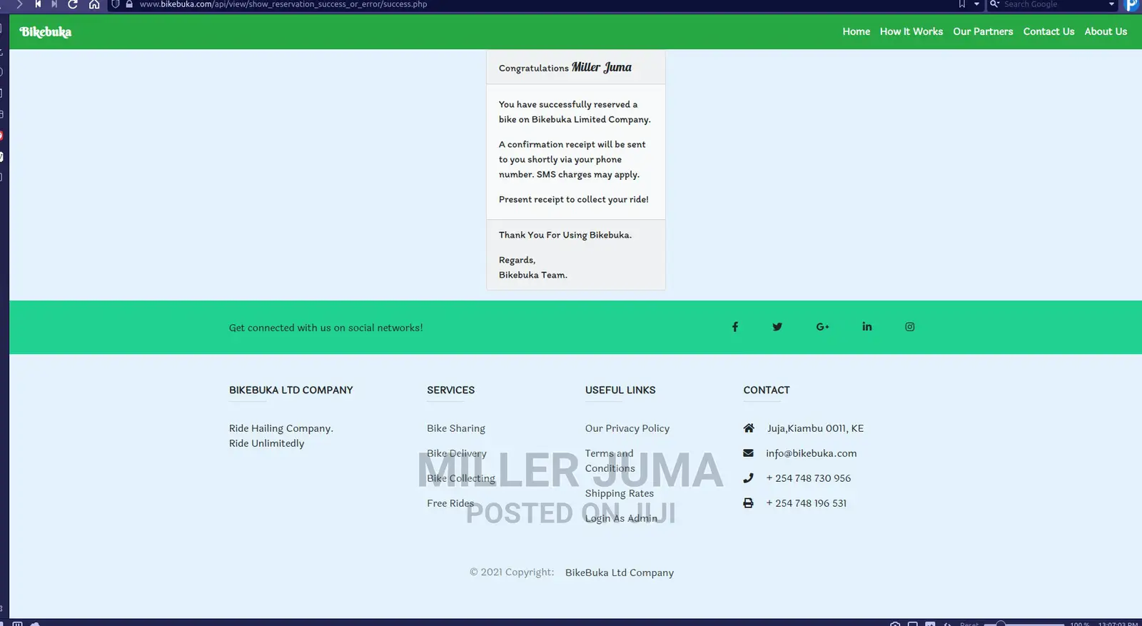Click Login As Admin
This screenshot has height=626, width=1142.
coord(621,518)
